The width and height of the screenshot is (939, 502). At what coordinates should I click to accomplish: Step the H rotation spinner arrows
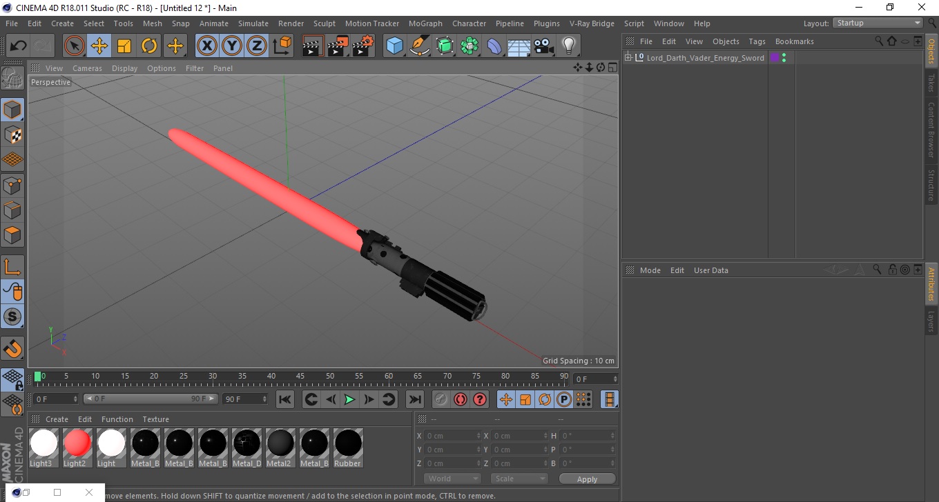(612, 436)
